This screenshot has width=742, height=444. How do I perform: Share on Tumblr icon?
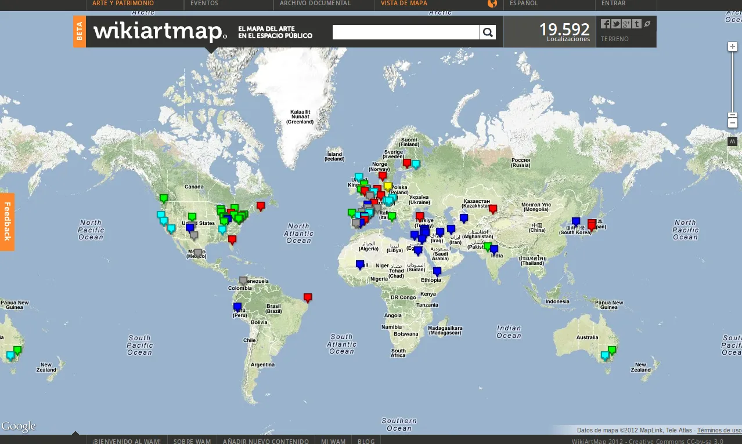pyautogui.click(x=637, y=24)
